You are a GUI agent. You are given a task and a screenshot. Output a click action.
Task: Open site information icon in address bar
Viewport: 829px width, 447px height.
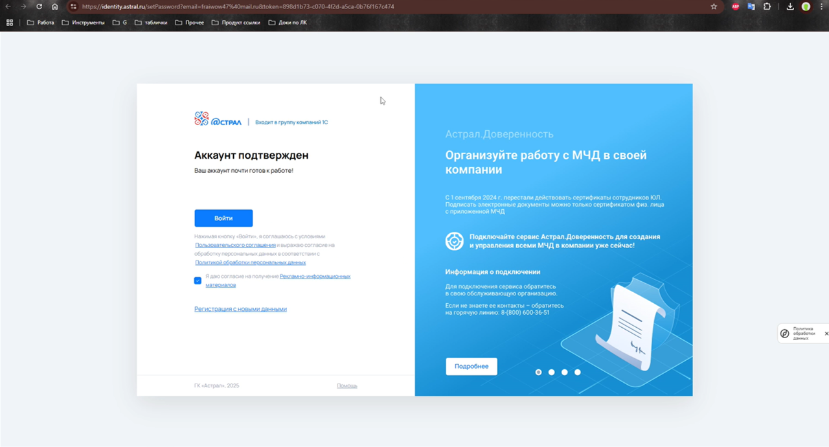[73, 6]
